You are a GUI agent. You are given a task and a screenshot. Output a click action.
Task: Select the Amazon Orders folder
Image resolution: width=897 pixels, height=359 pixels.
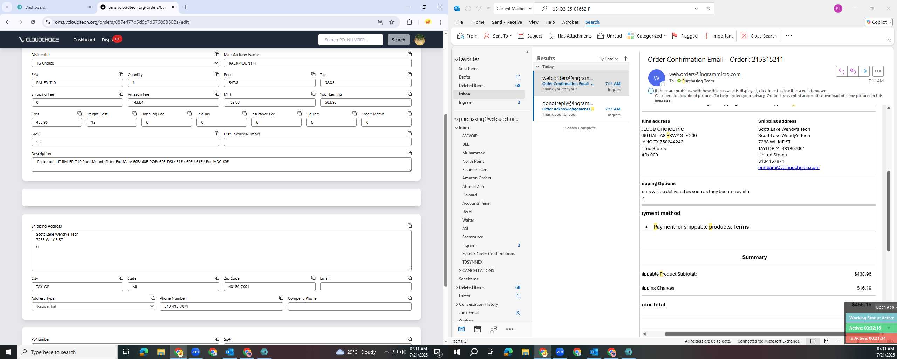point(476,178)
